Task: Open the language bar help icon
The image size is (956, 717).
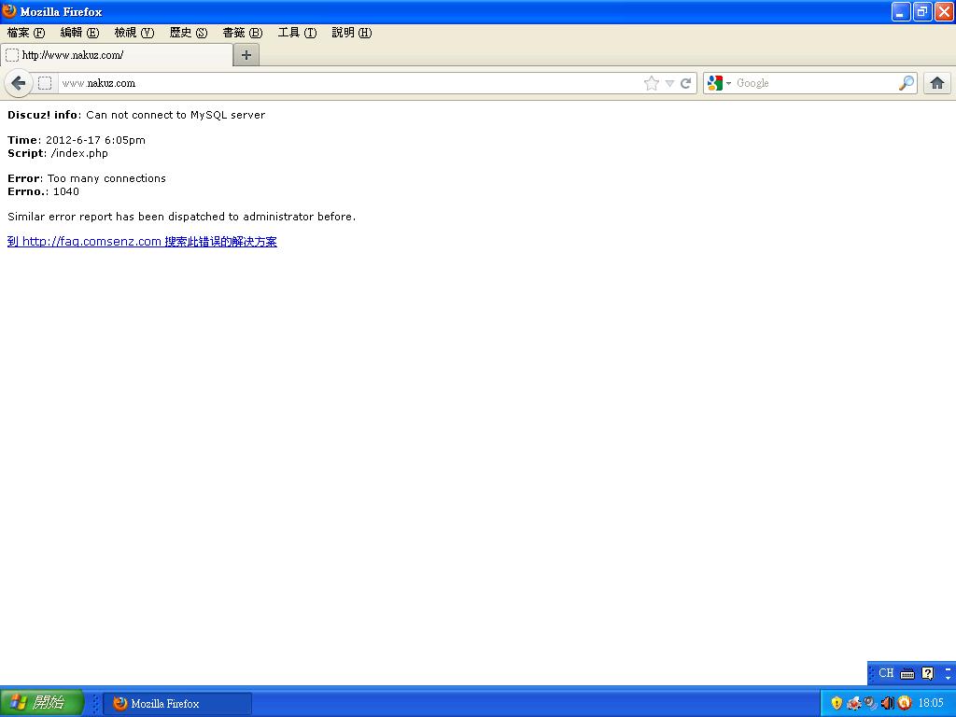Action: [x=927, y=673]
